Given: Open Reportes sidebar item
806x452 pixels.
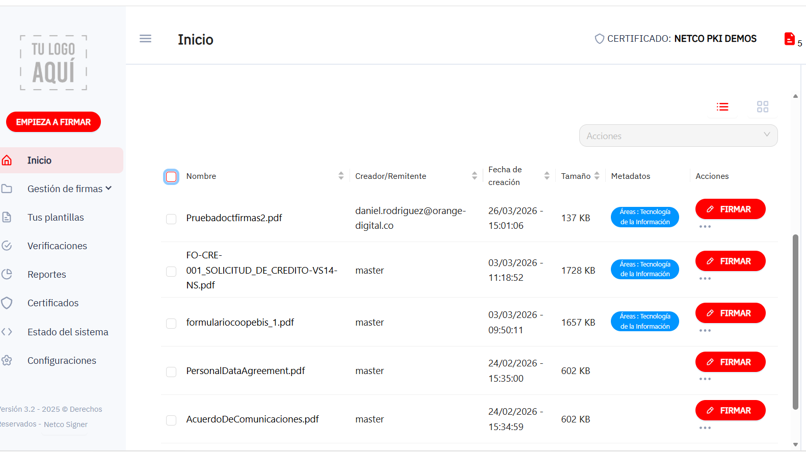Looking at the screenshot, I should tap(47, 274).
